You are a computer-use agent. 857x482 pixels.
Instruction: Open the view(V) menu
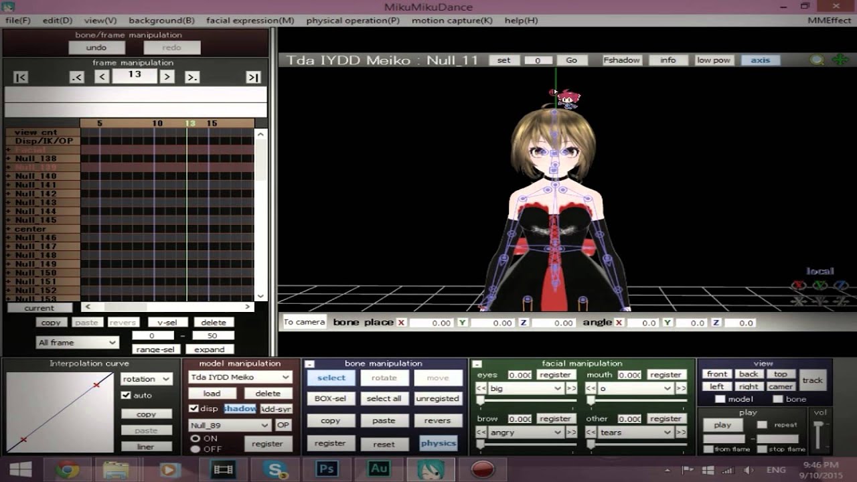(100, 21)
